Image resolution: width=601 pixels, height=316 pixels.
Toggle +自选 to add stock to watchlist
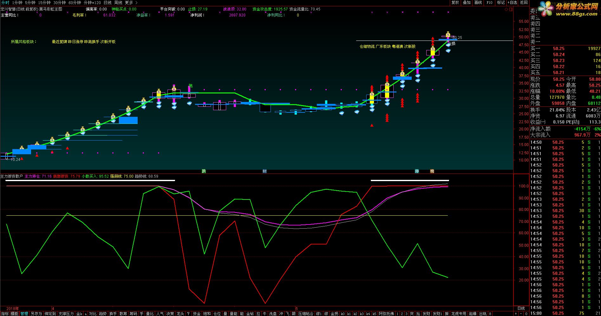(512, 3)
